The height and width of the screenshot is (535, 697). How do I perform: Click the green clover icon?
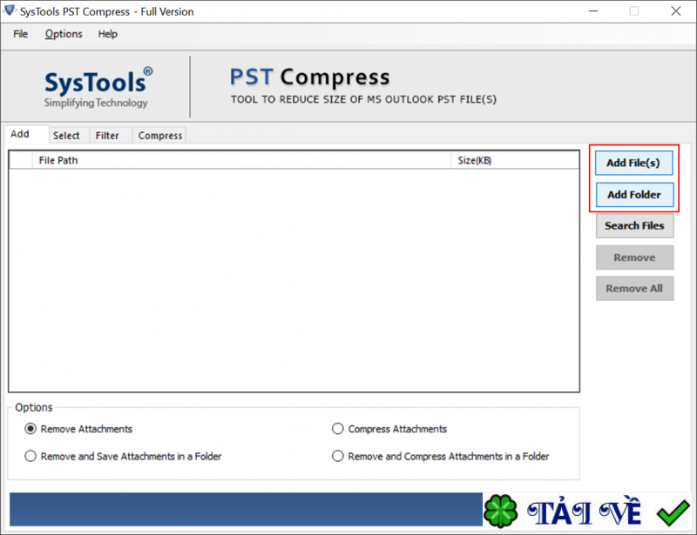(x=500, y=511)
